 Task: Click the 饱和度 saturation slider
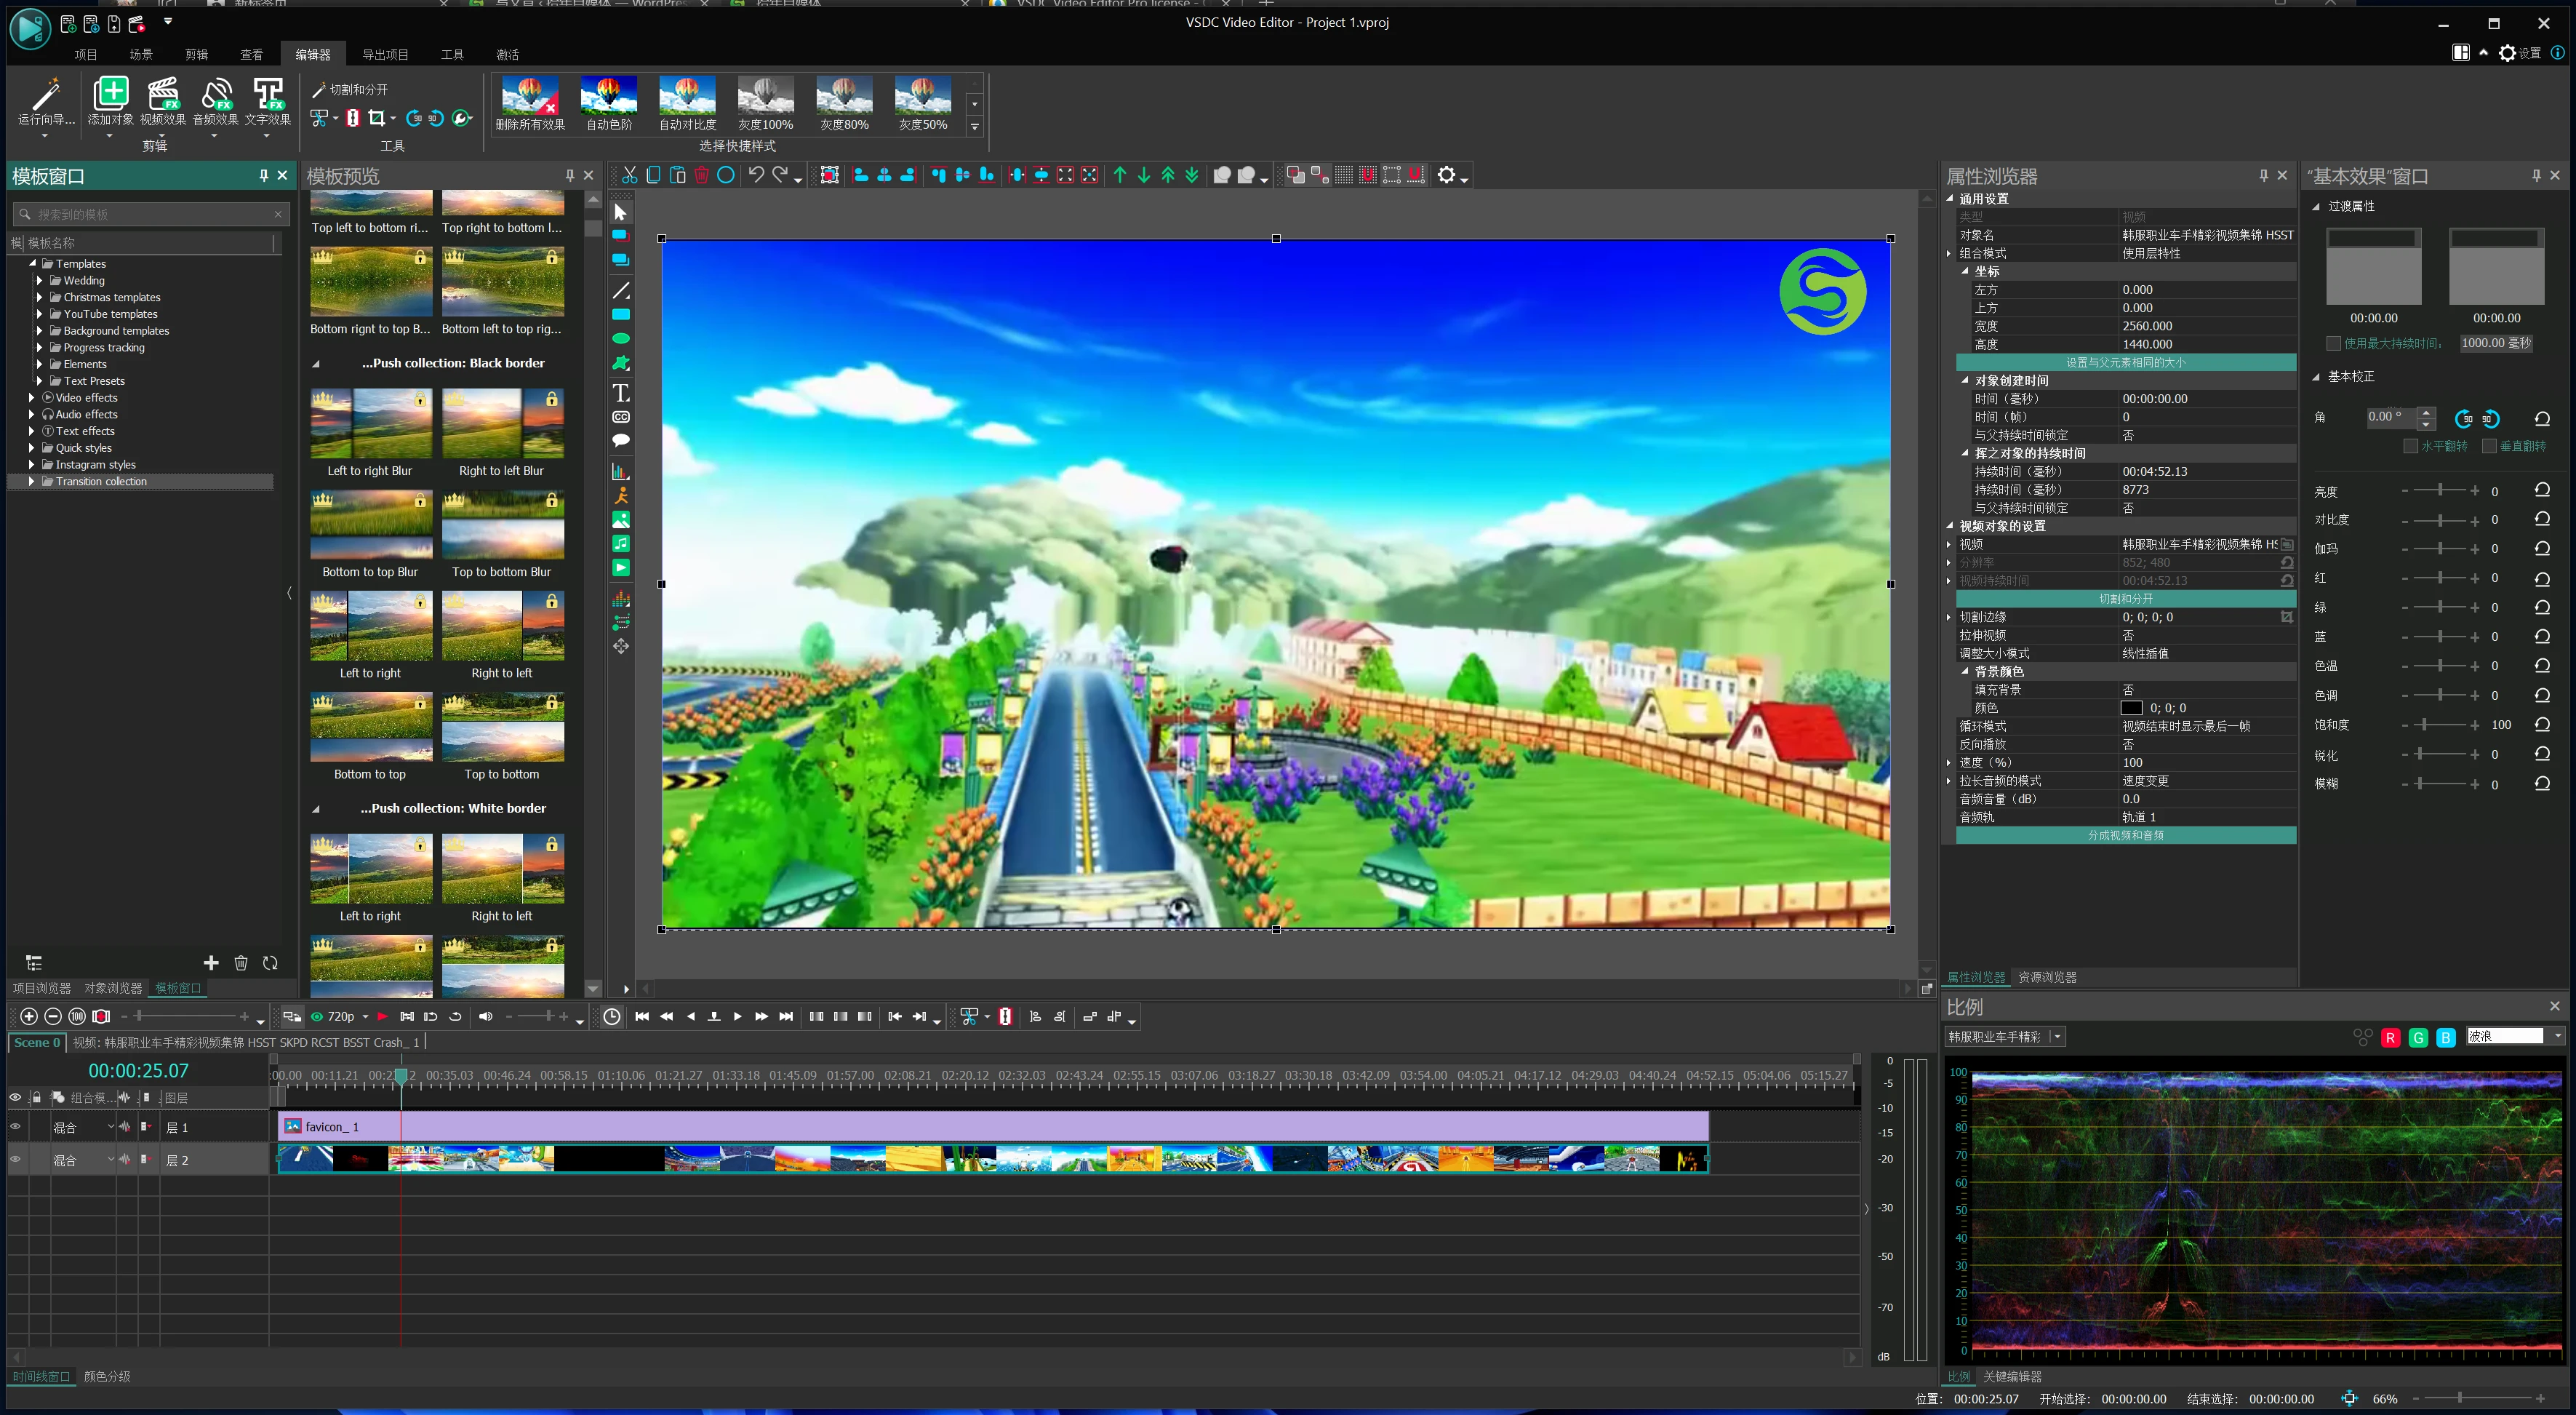[2440, 725]
